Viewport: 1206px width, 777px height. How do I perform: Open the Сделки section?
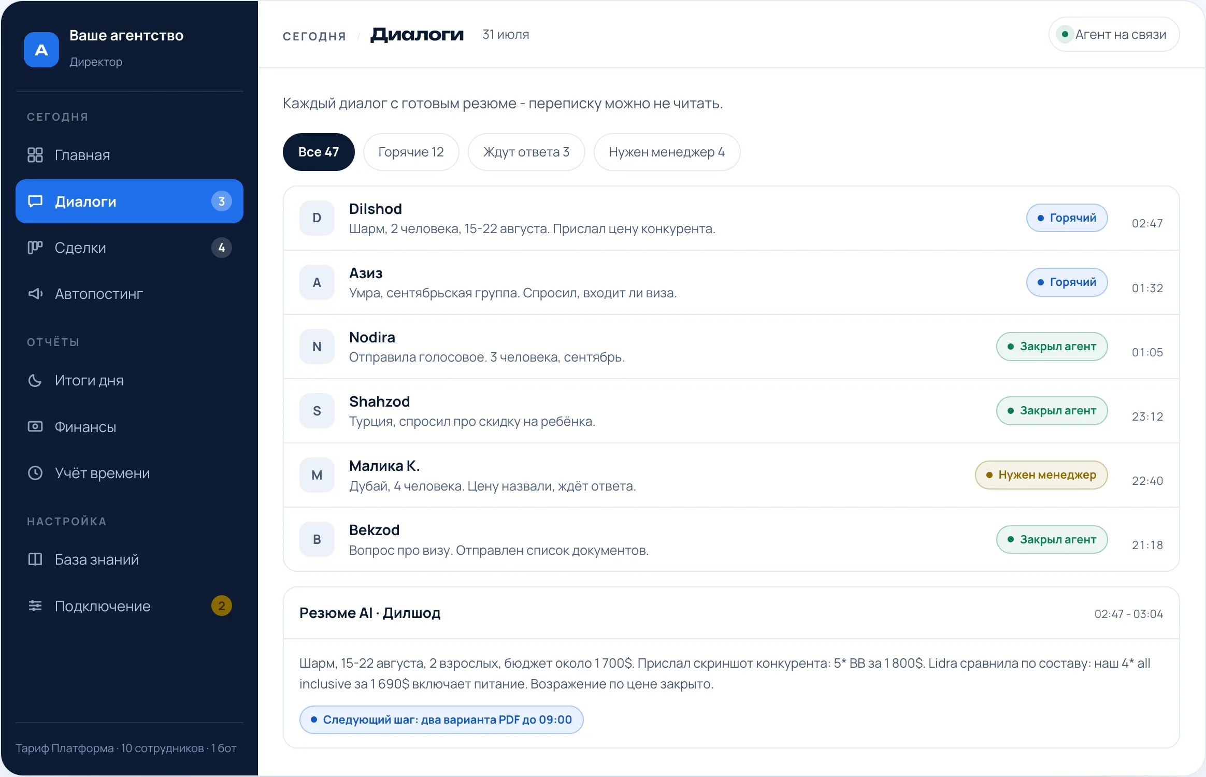click(x=130, y=248)
